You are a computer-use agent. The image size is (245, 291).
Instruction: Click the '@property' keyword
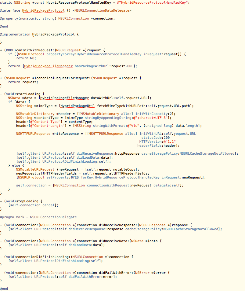click(9, 19)
